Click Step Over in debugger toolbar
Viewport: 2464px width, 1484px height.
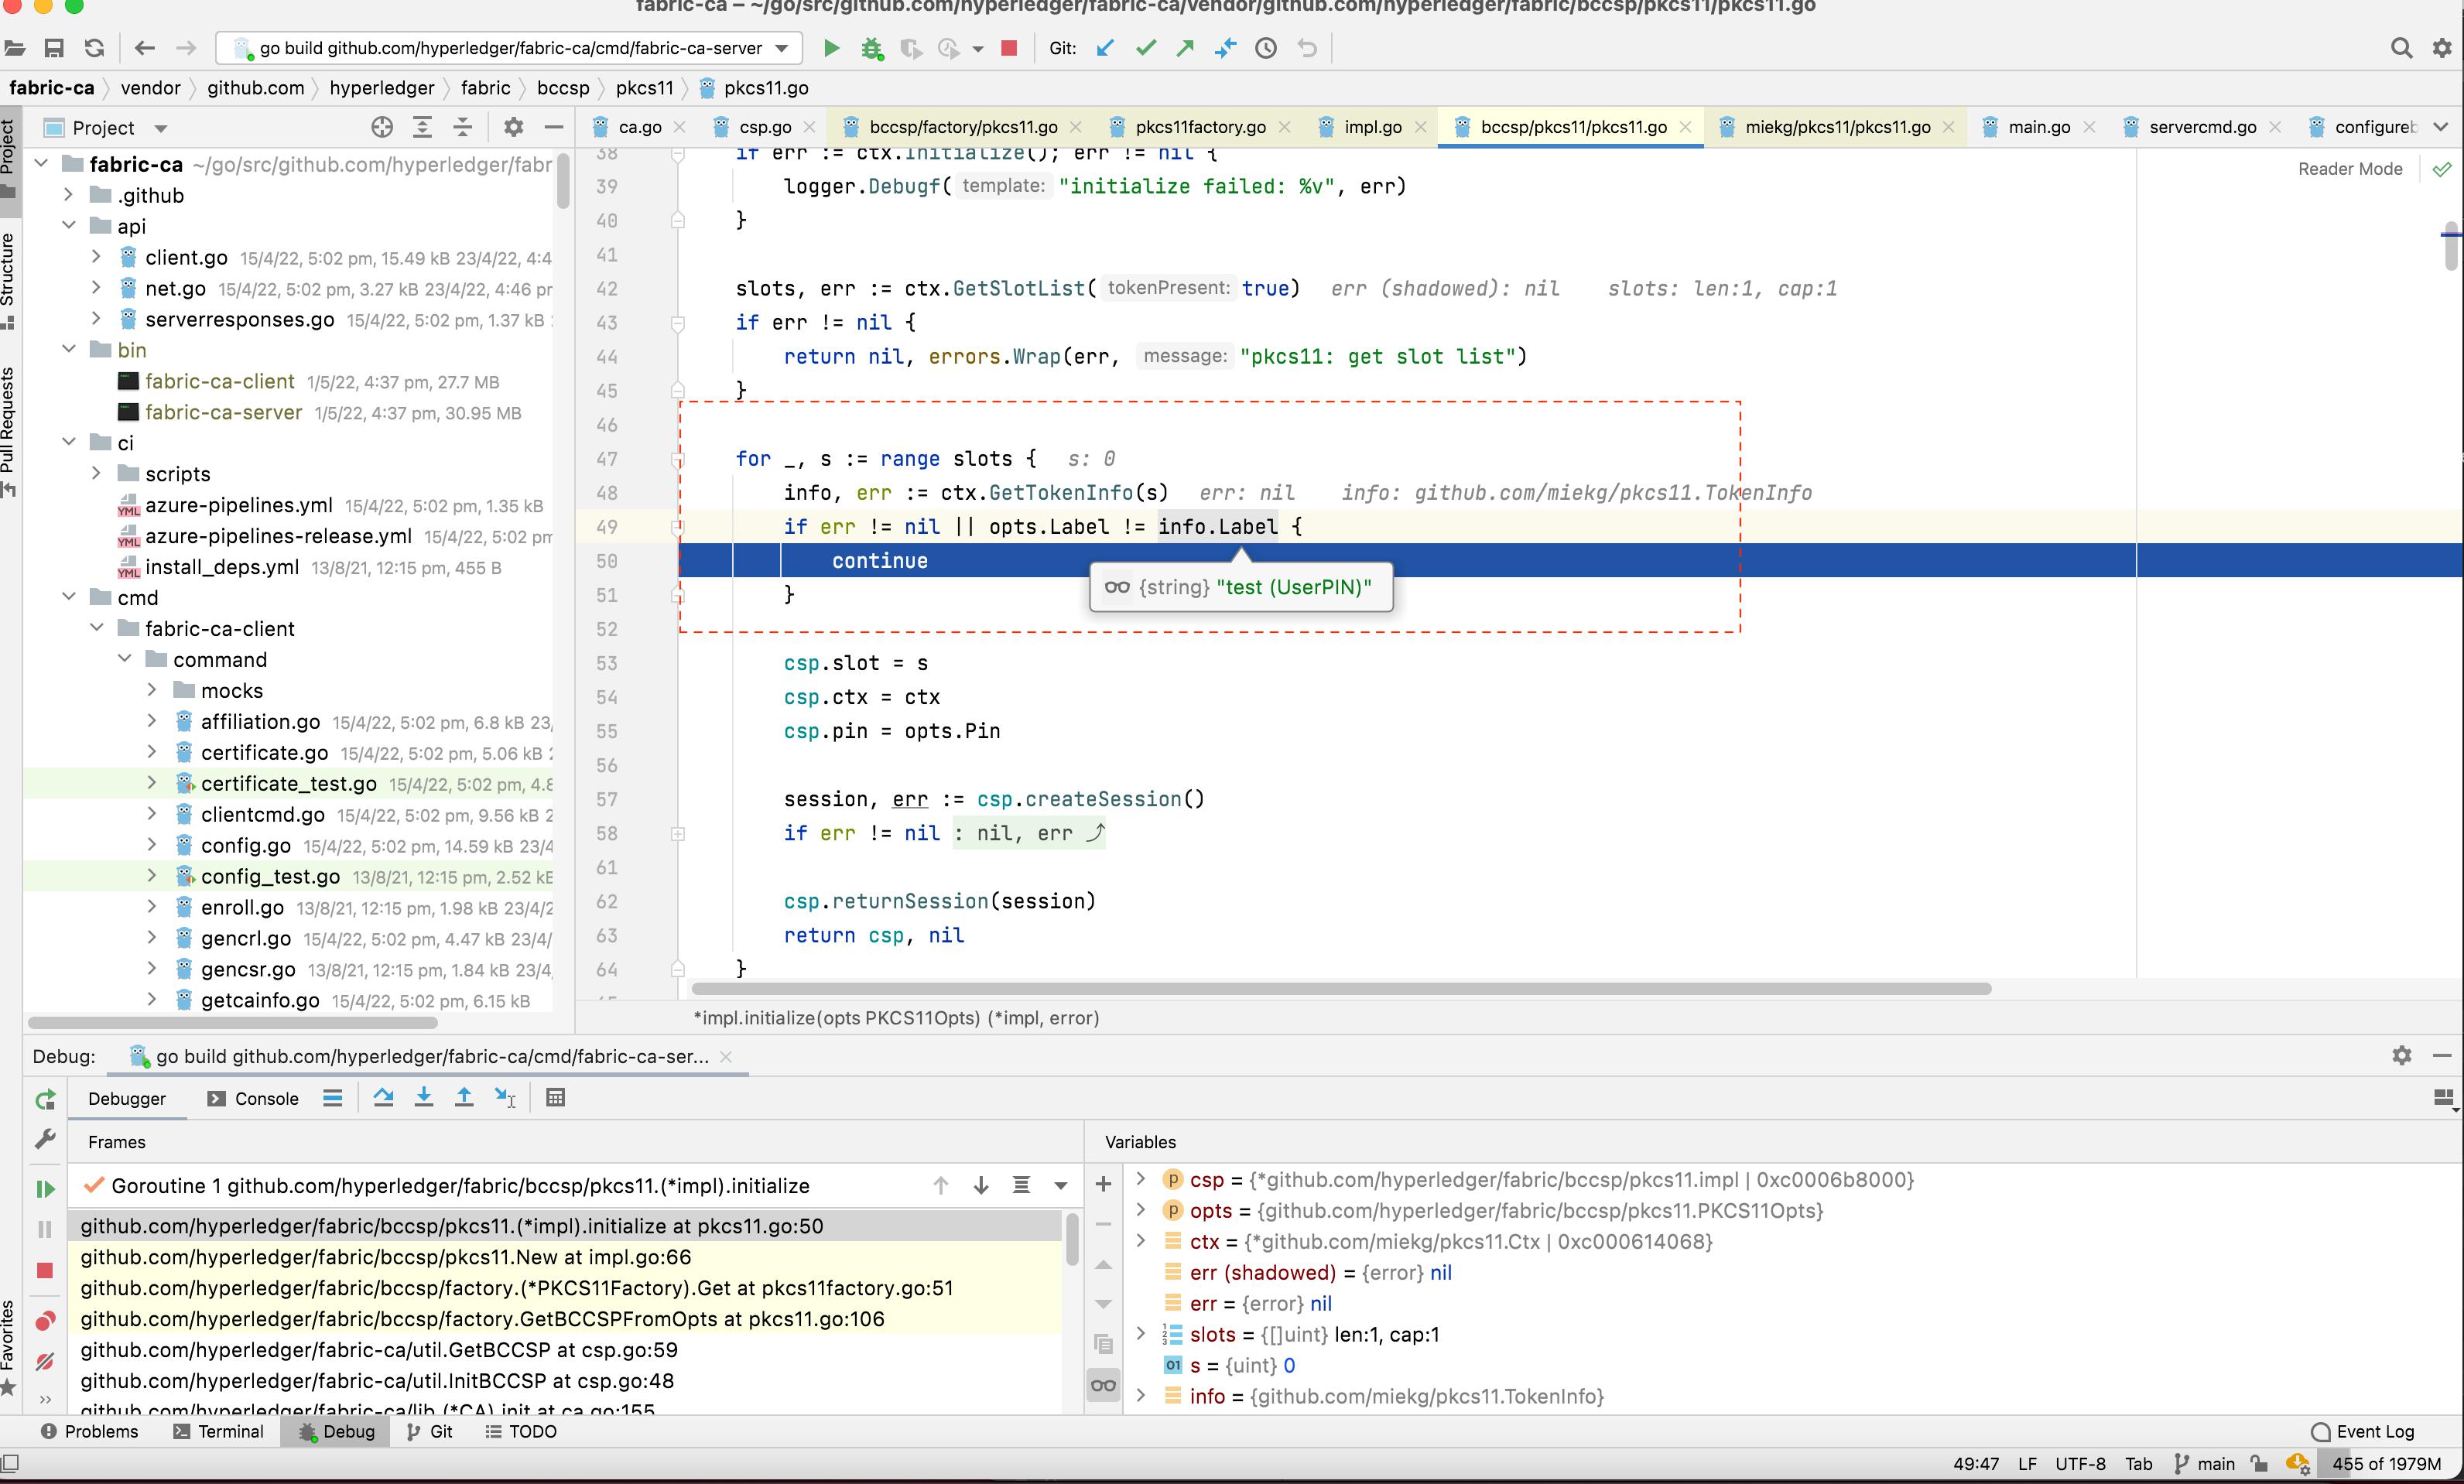pos(383,1098)
